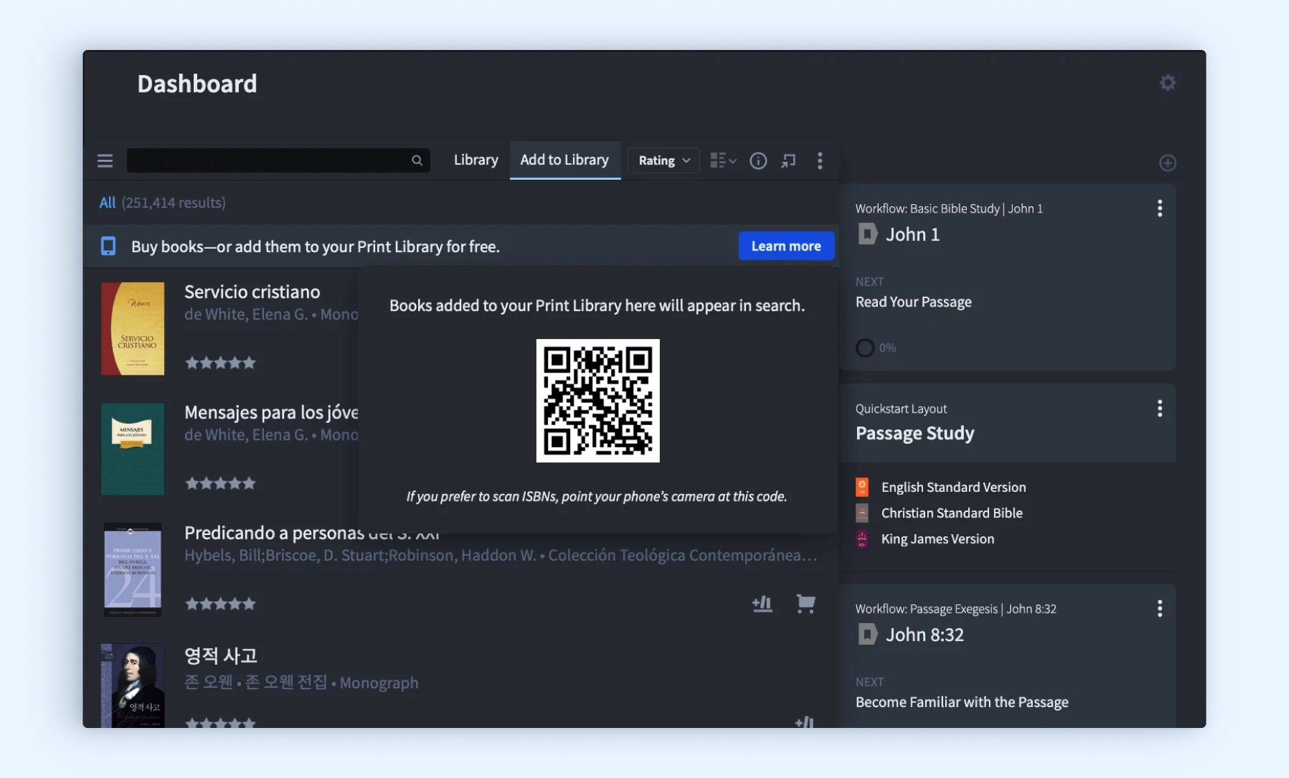The height and width of the screenshot is (778, 1289).
Task: Click the Servicio cristiano title
Action: coord(252,292)
